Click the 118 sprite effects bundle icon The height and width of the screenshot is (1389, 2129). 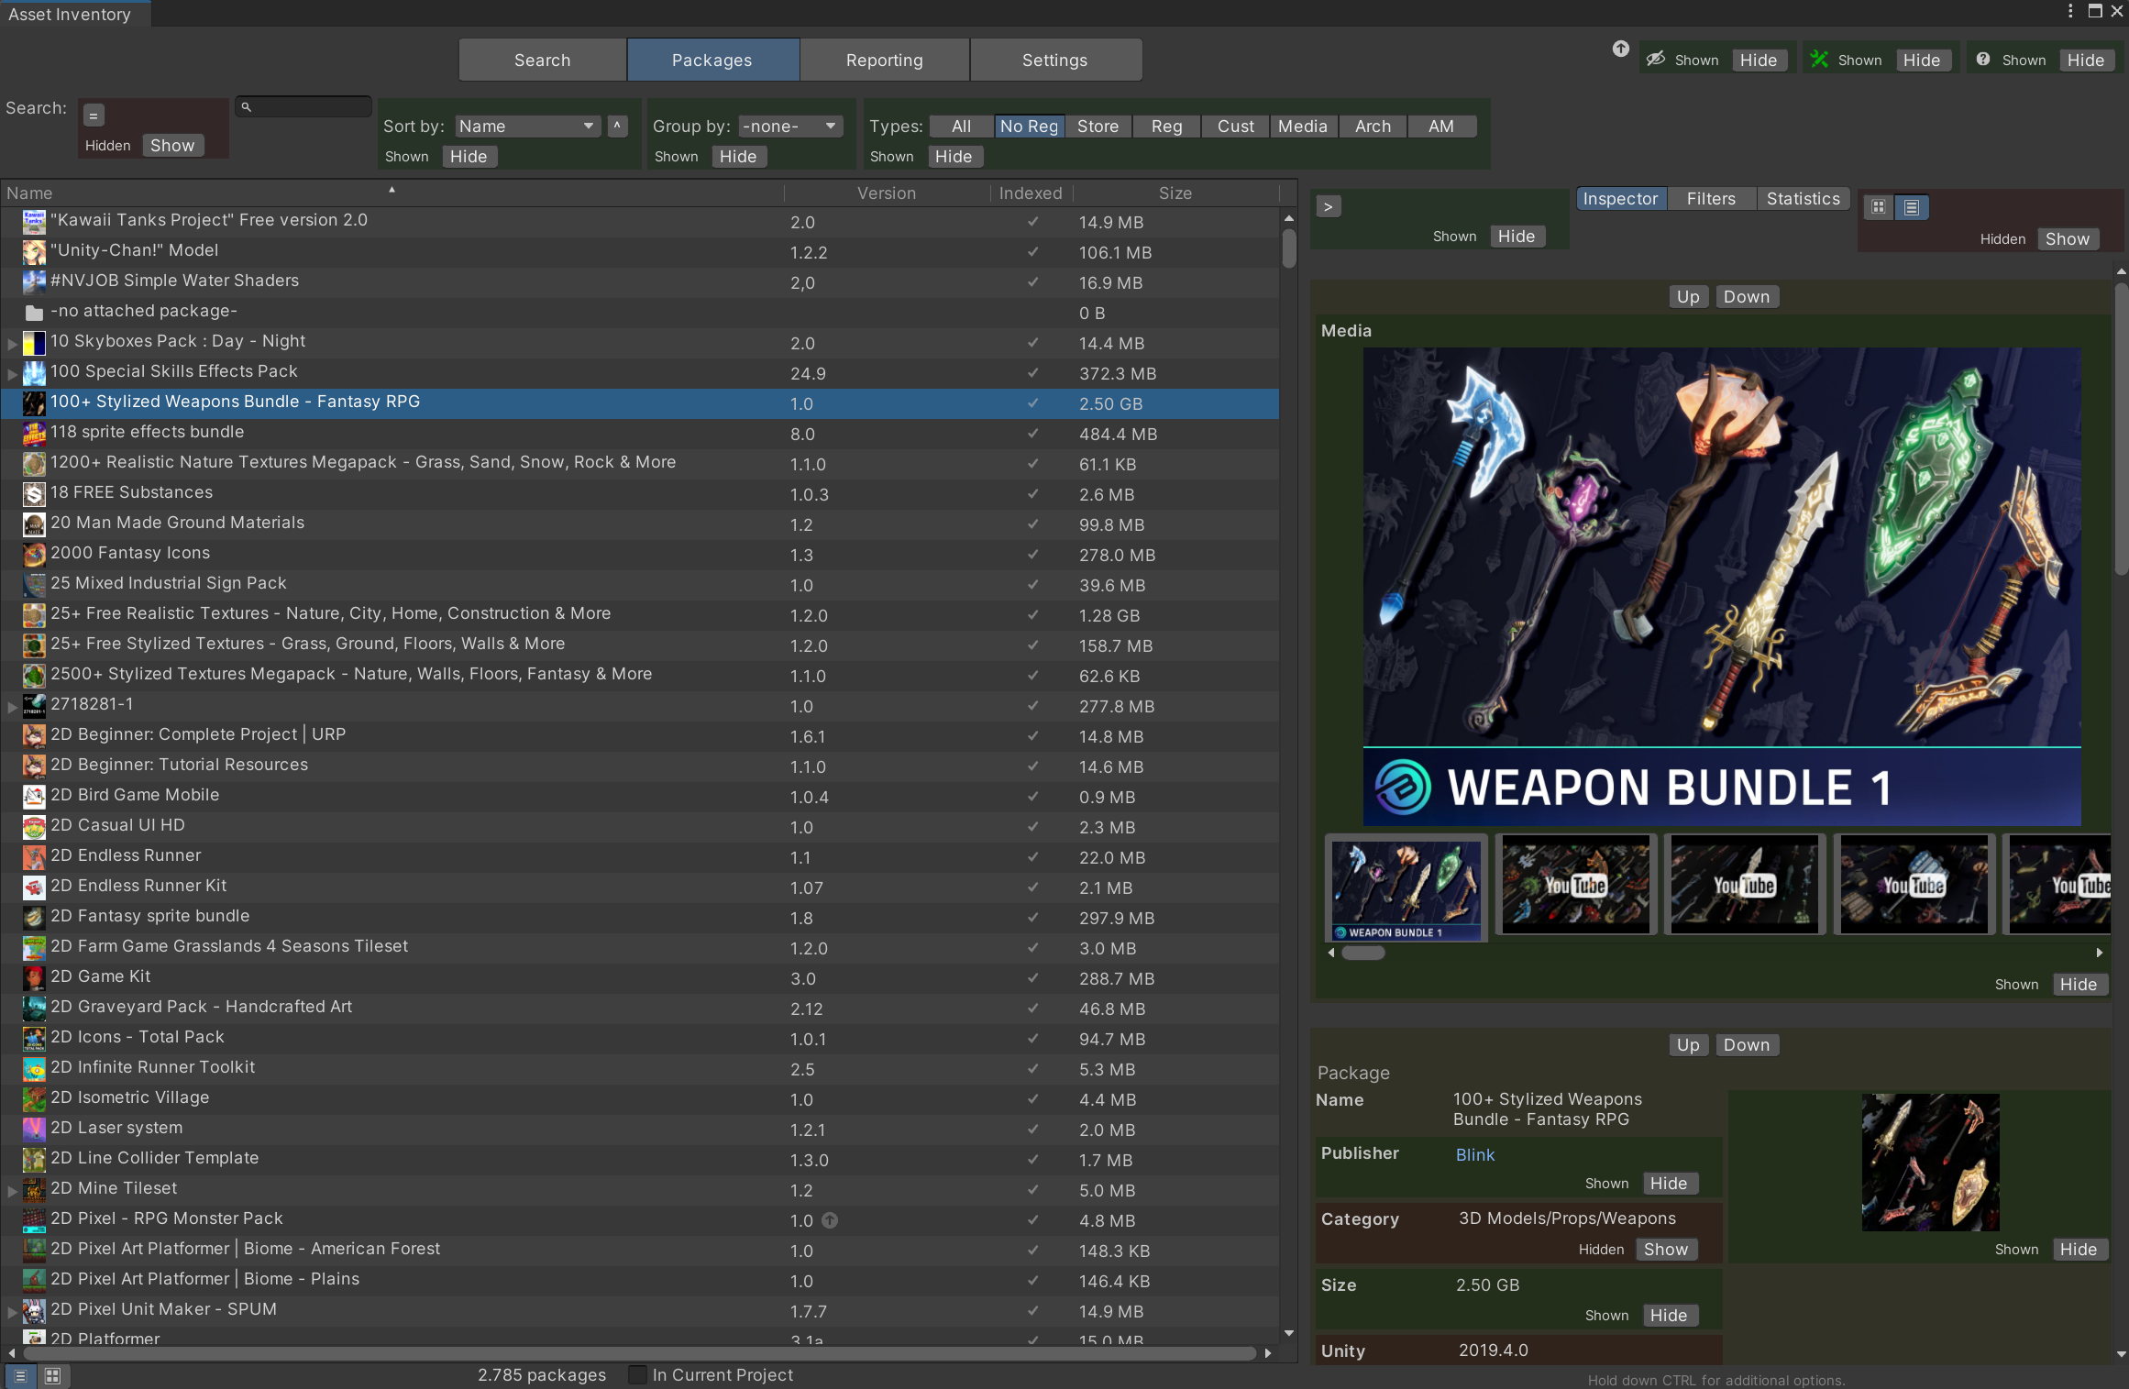click(34, 434)
